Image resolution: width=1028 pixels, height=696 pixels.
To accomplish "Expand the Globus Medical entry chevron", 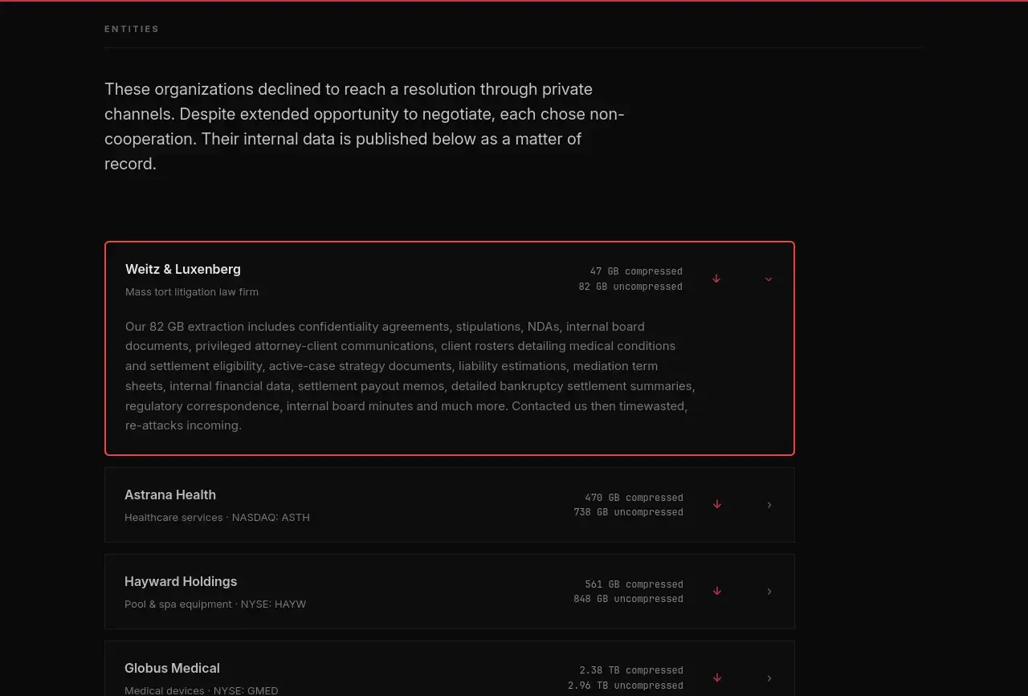I will [769, 678].
